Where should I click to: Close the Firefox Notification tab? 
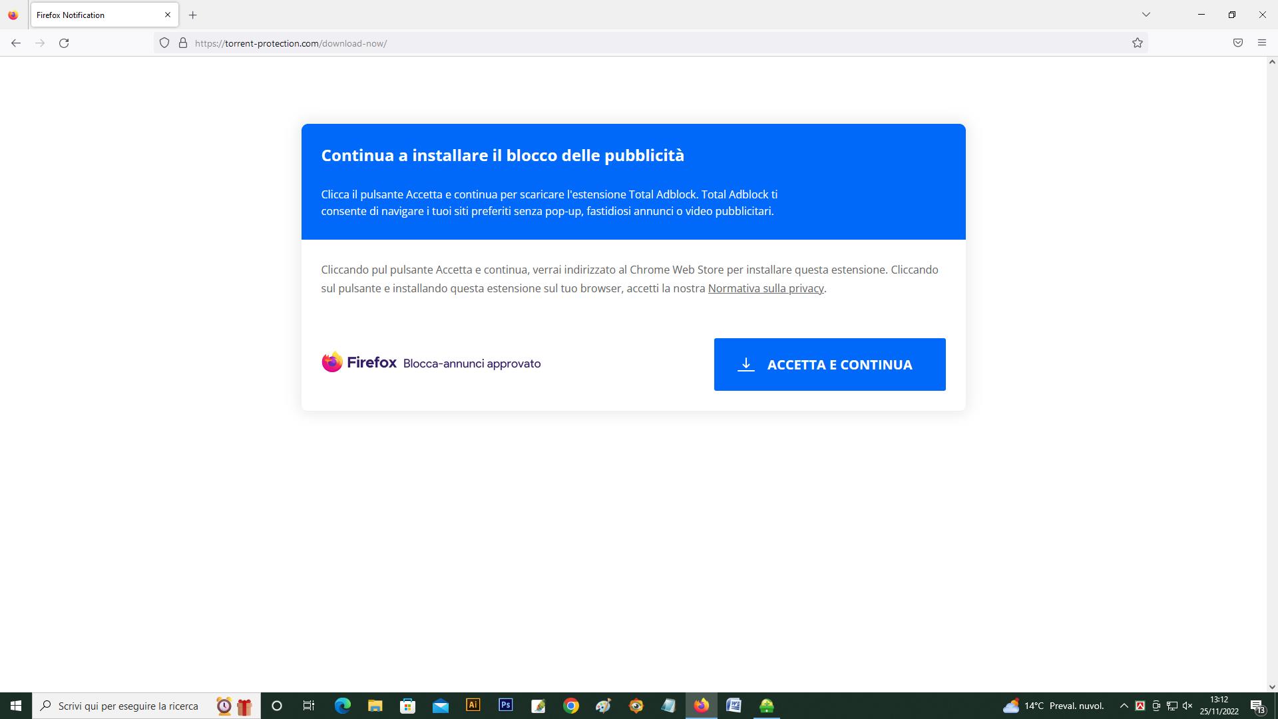point(168,15)
